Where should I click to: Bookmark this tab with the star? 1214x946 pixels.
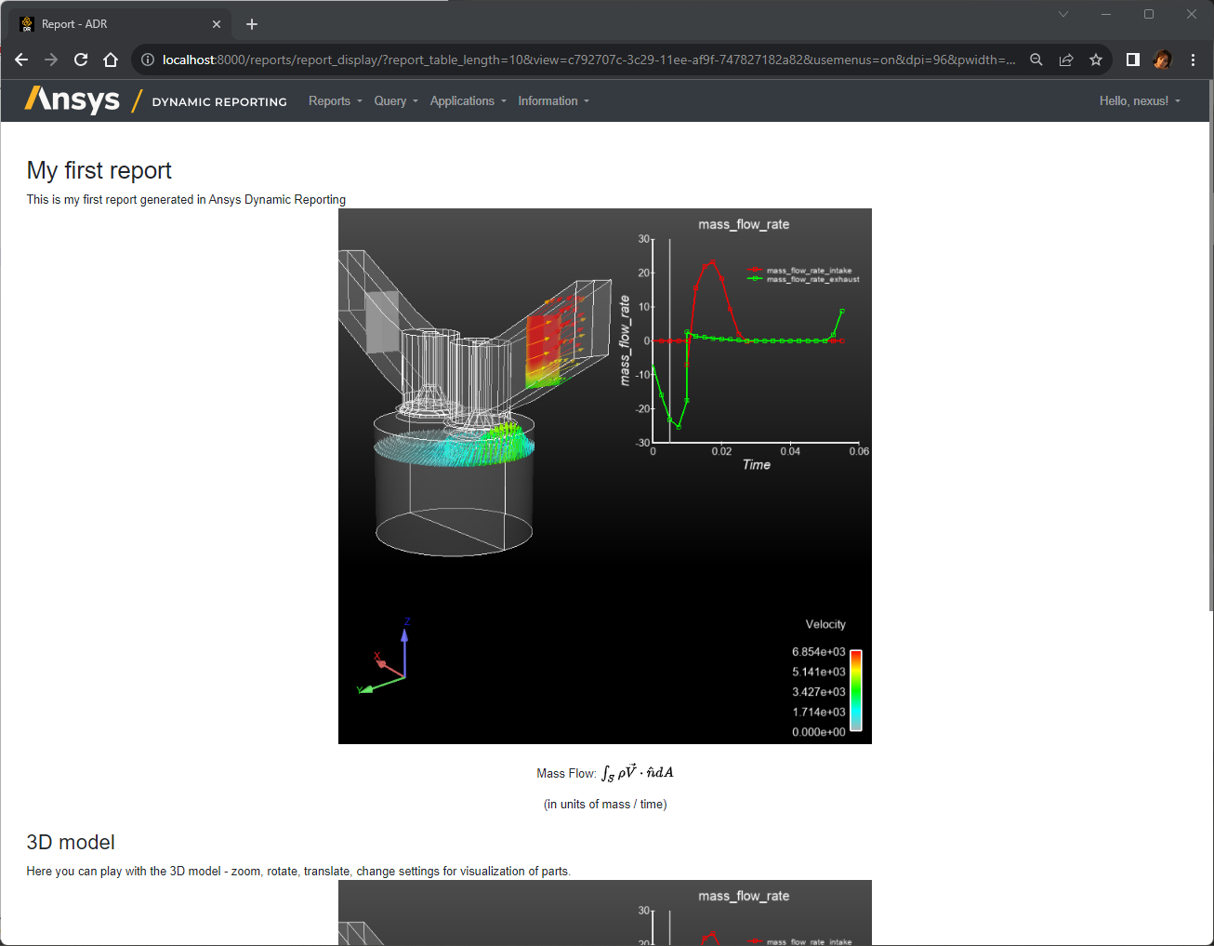click(x=1096, y=60)
